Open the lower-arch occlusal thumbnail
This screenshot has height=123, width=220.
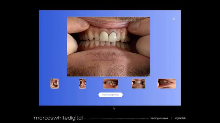[82, 84]
